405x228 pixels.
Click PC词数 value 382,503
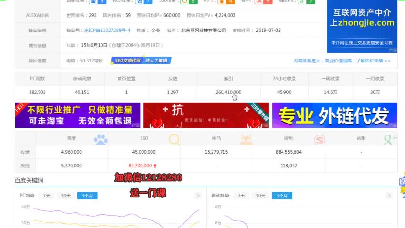click(x=37, y=92)
